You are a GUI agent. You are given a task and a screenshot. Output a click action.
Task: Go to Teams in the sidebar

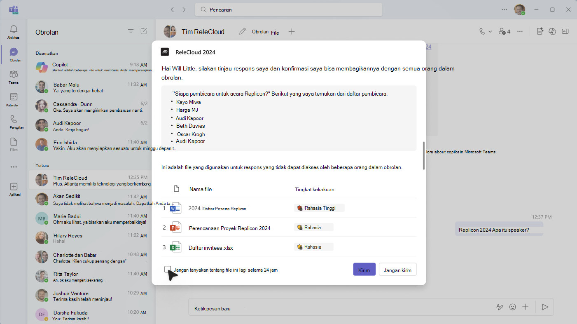point(14,75)
